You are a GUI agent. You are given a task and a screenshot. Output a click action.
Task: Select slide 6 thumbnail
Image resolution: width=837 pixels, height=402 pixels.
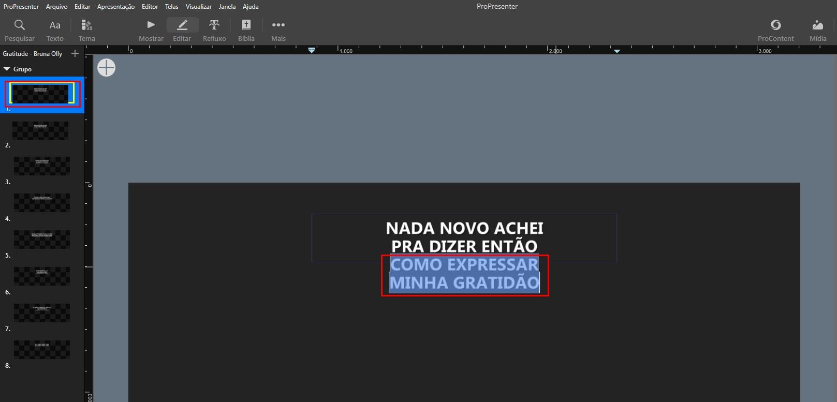coord(41,276)
